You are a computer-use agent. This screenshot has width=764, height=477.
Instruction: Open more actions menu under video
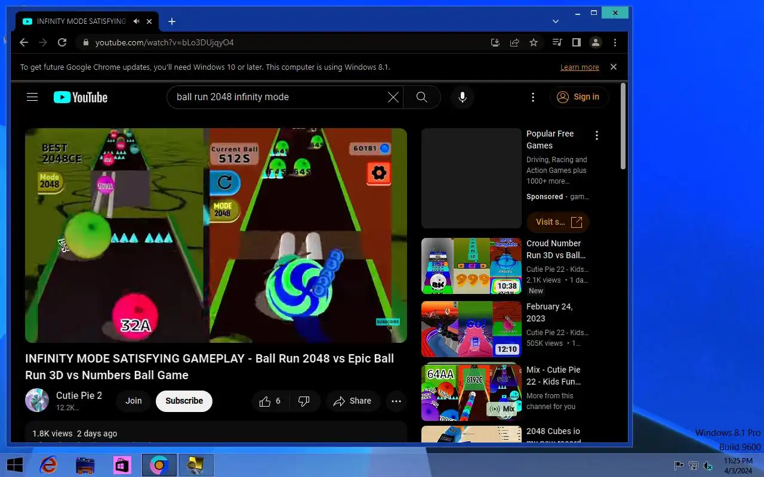(x=396, y=401)
